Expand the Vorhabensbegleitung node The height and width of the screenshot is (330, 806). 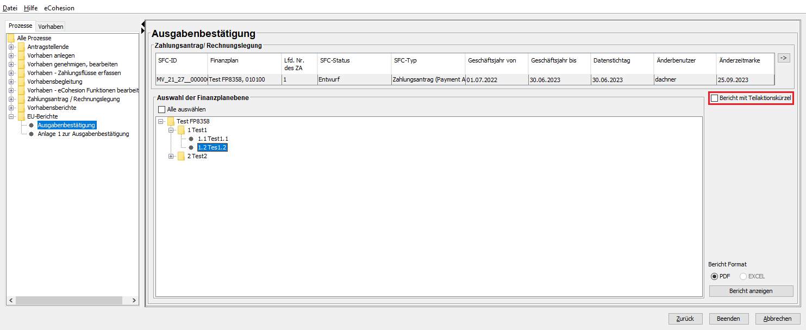pos(11,82)
